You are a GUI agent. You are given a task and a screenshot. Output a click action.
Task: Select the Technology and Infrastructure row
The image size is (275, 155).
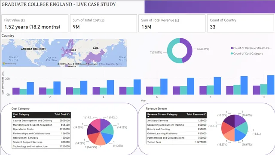click(x=41, y=146)
